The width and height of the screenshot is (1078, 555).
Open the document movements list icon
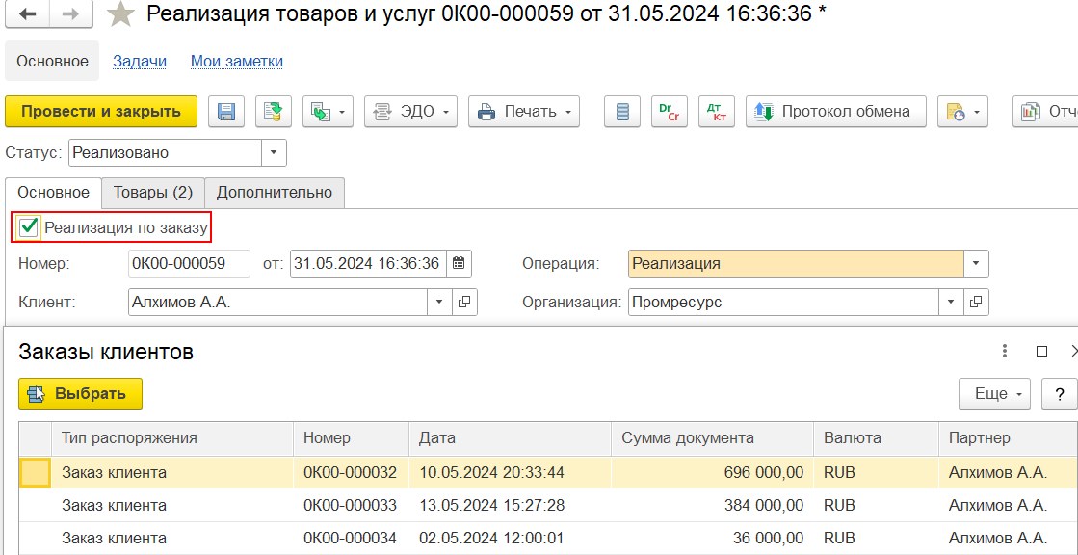[x=622, y=112]
